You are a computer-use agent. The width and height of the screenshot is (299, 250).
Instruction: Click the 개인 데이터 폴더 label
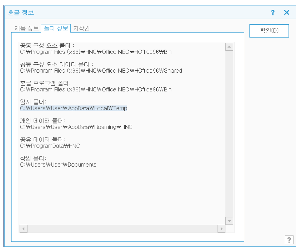click(42, 120)
